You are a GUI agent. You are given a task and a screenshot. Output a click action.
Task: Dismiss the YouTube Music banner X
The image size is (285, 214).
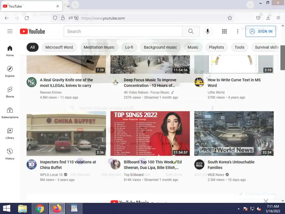pos(266,201)
